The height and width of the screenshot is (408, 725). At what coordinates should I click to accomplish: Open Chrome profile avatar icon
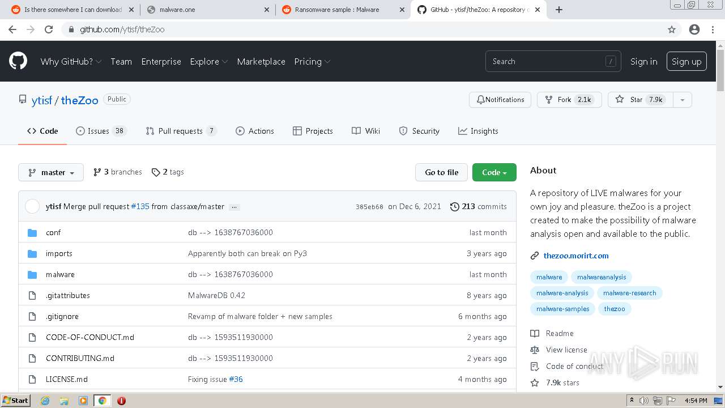pos(694,29)
